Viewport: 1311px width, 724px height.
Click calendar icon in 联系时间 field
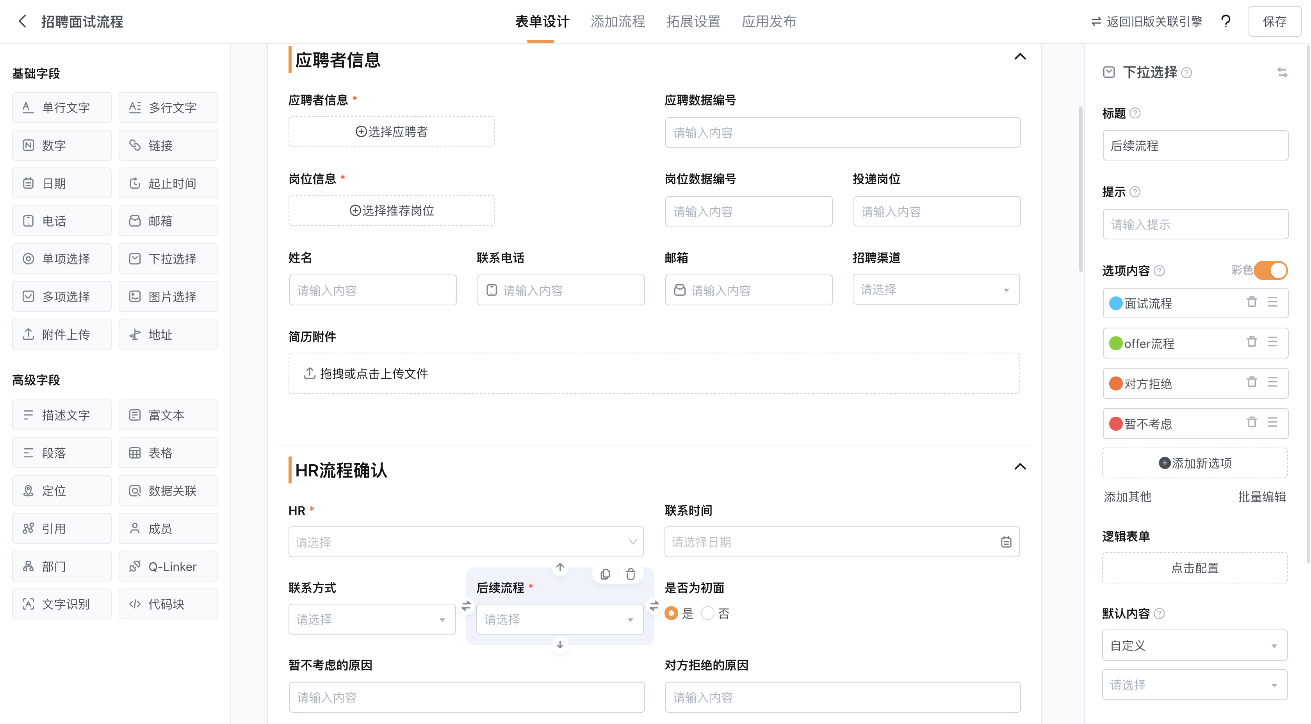[x=1006, y=542]
